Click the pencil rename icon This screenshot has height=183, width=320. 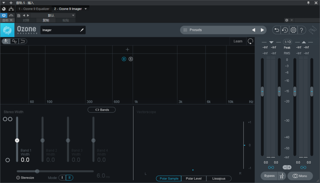pos(82,30)
